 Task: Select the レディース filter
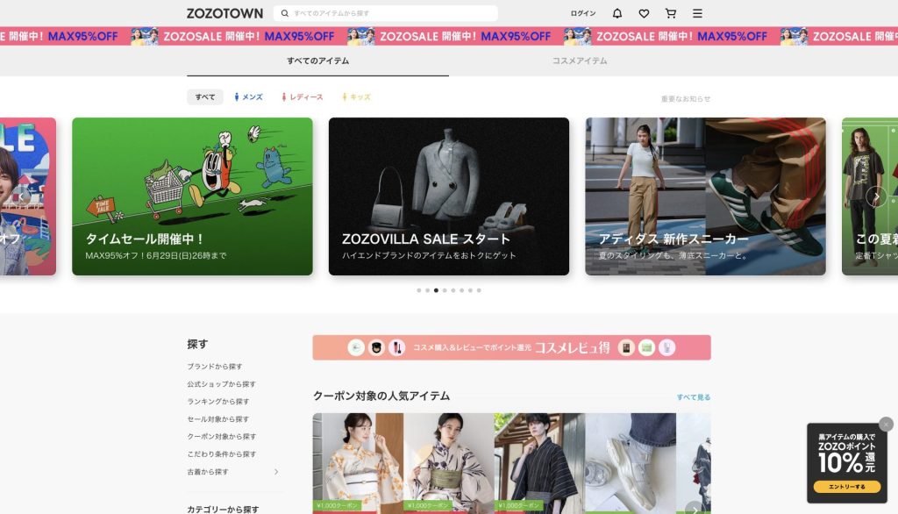tap(302, 96)
